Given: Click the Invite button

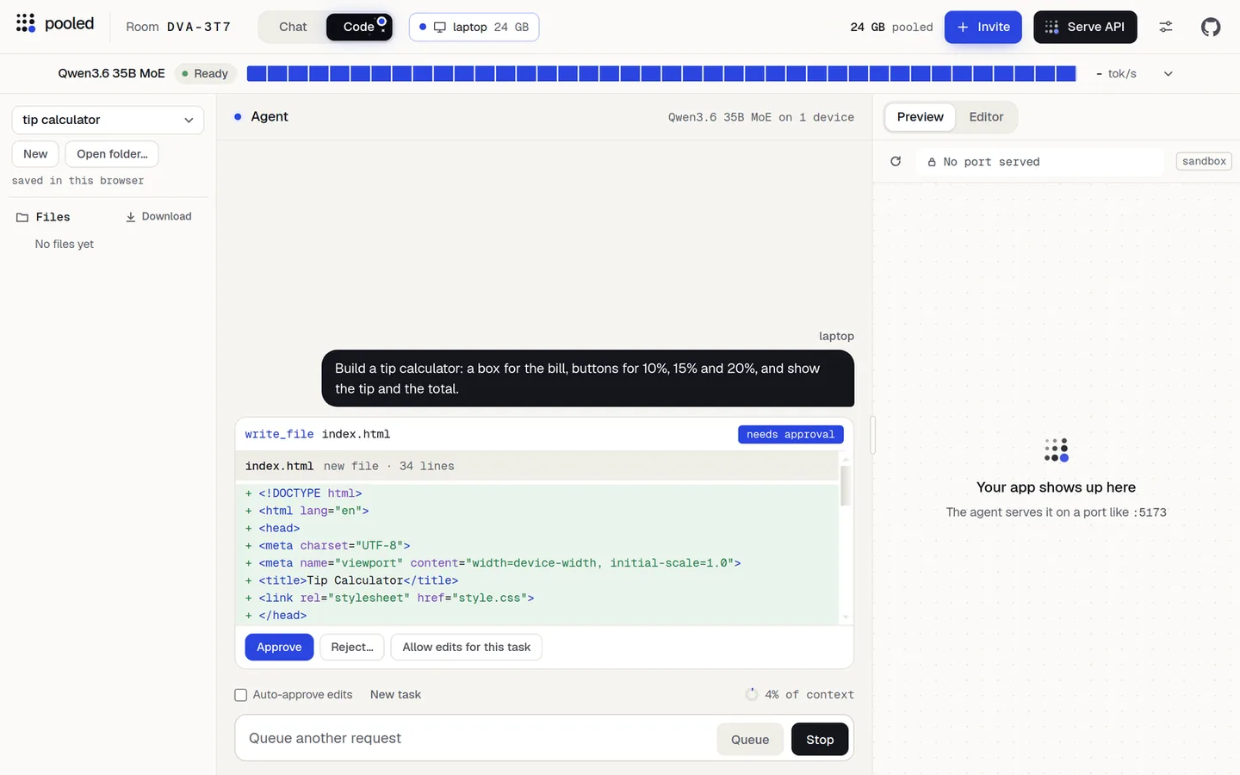Looking at the screenshot, I should tap(983, 27).
